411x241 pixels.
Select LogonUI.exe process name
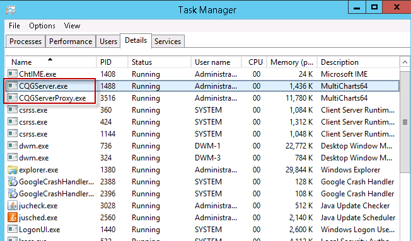39,230
